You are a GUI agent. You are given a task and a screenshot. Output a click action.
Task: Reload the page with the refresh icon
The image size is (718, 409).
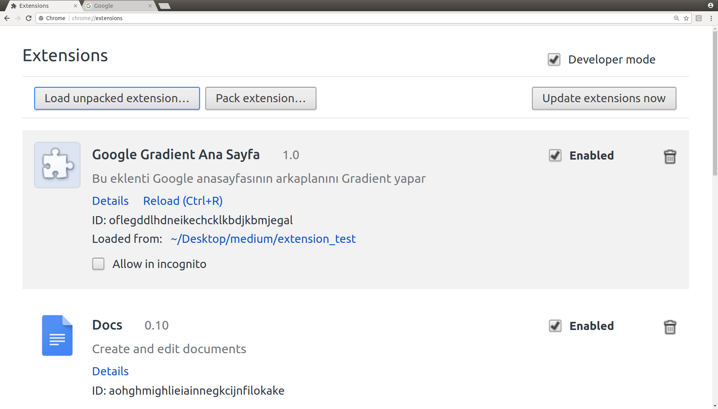coord(29,18)
